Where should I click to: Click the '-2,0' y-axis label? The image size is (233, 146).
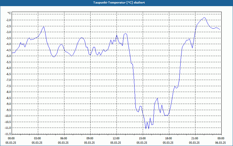point(8,20)
